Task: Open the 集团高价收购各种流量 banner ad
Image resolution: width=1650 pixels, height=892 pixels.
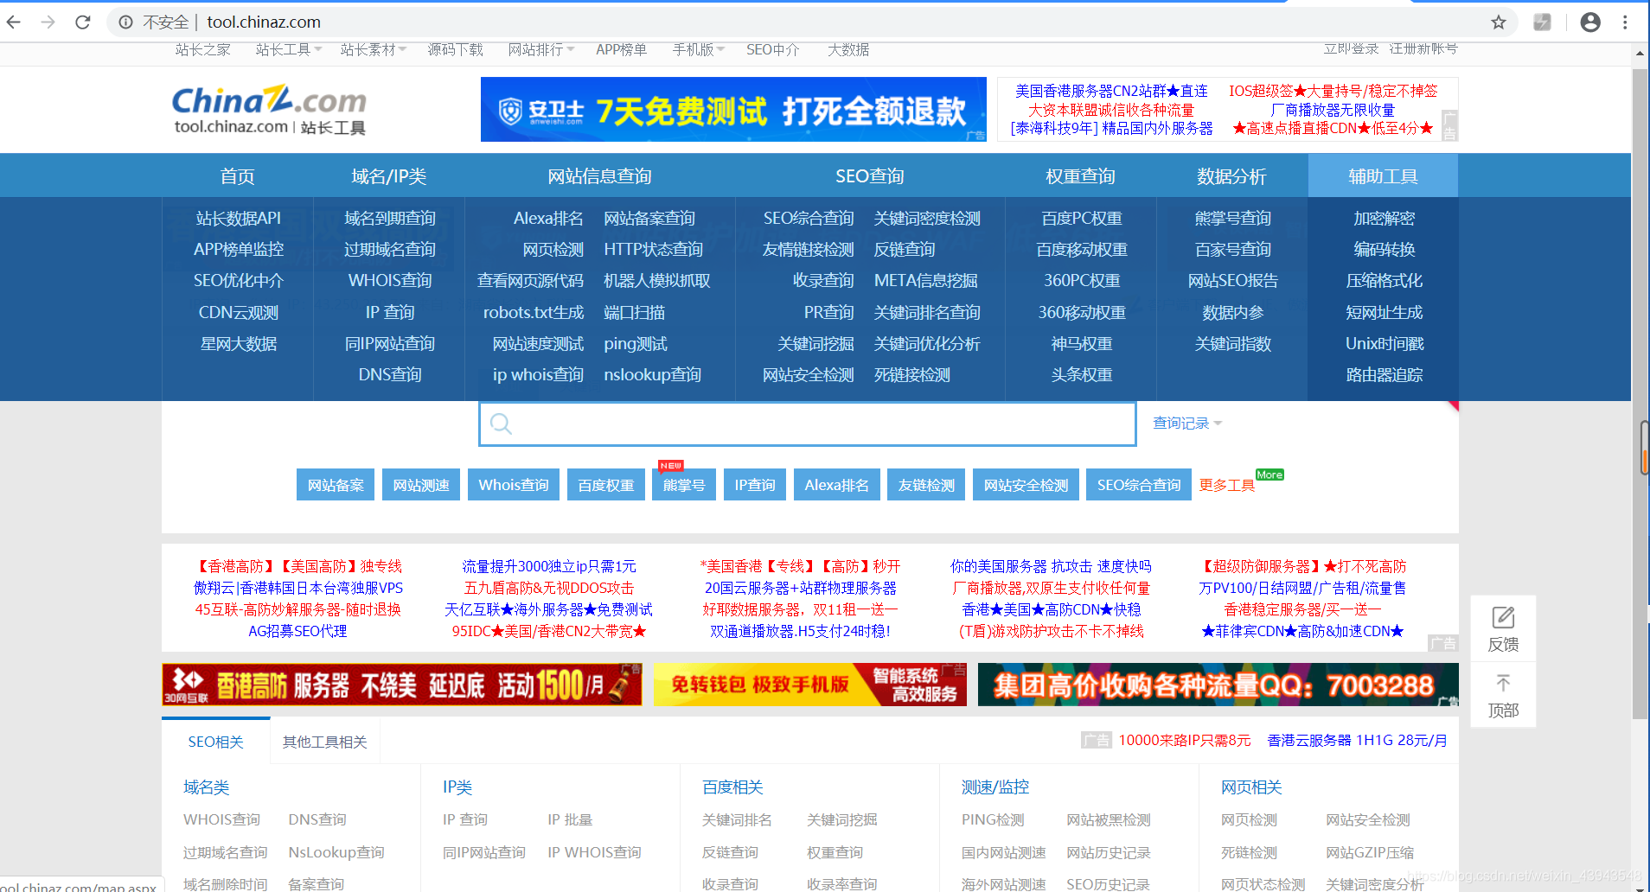Action: click(x=1218, y=685)
